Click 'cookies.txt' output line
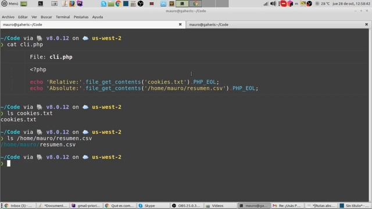 18,120
